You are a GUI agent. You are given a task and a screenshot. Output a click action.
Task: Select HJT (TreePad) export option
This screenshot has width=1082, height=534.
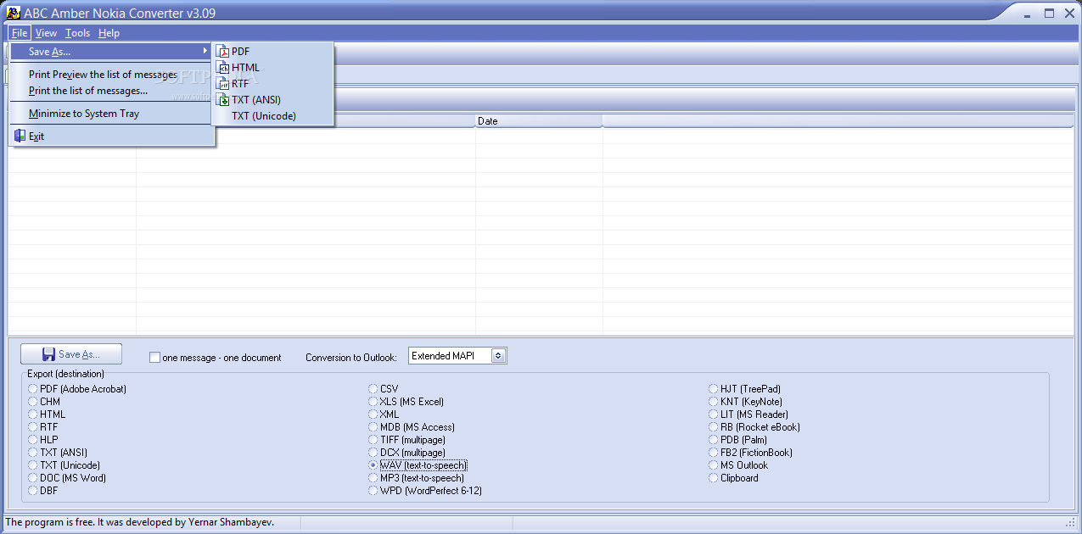coord(745,389)
